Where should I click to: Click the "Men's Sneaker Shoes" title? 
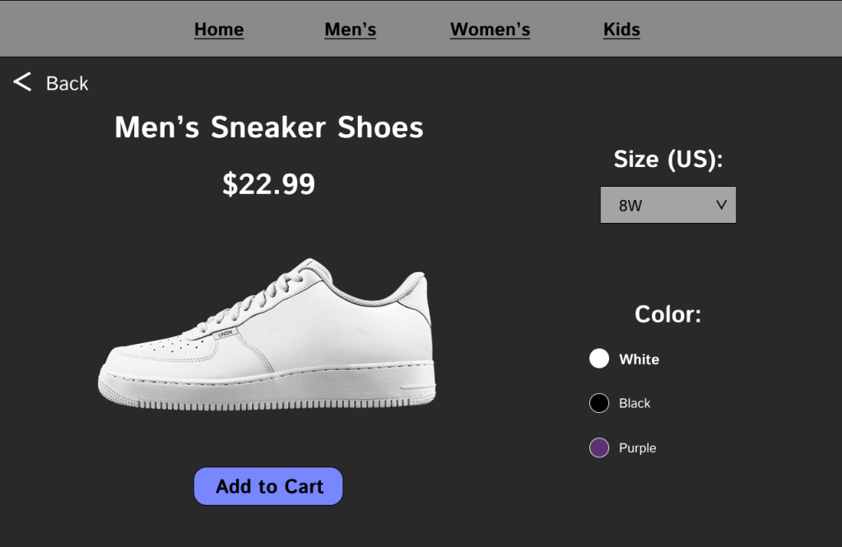[x=269, y=127]
